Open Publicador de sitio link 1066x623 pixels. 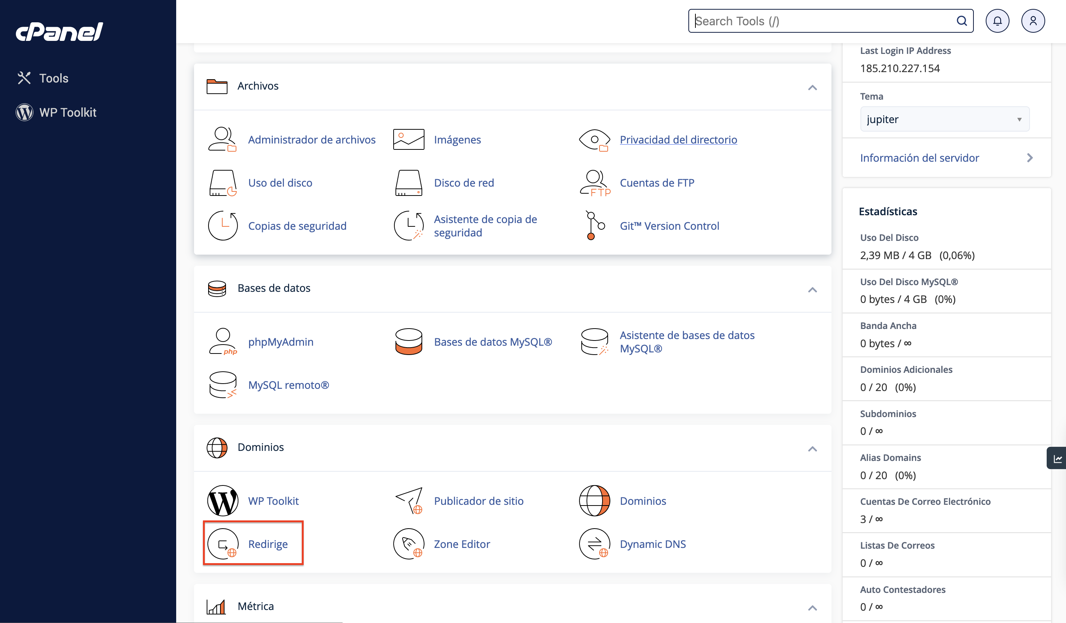(x=478, y=501)
